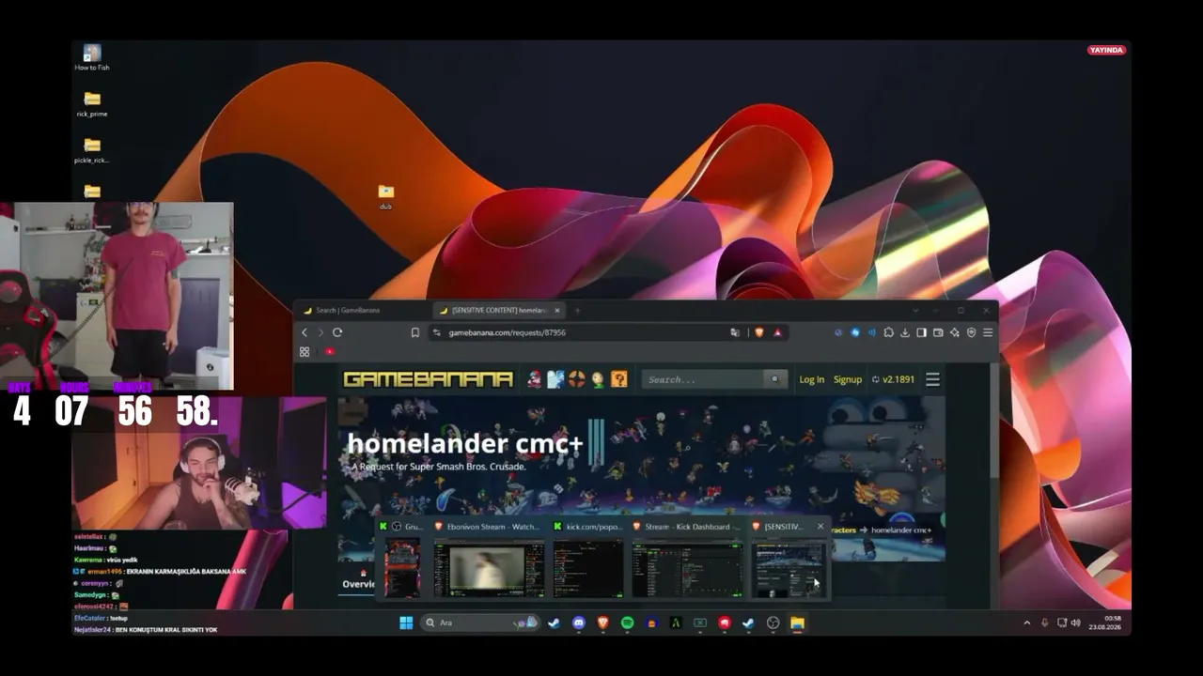Open the YouTube bookmark in bookmarks bar
Image resolution: width=1203 pixels, height=676 pixels.
coord(330,352)
